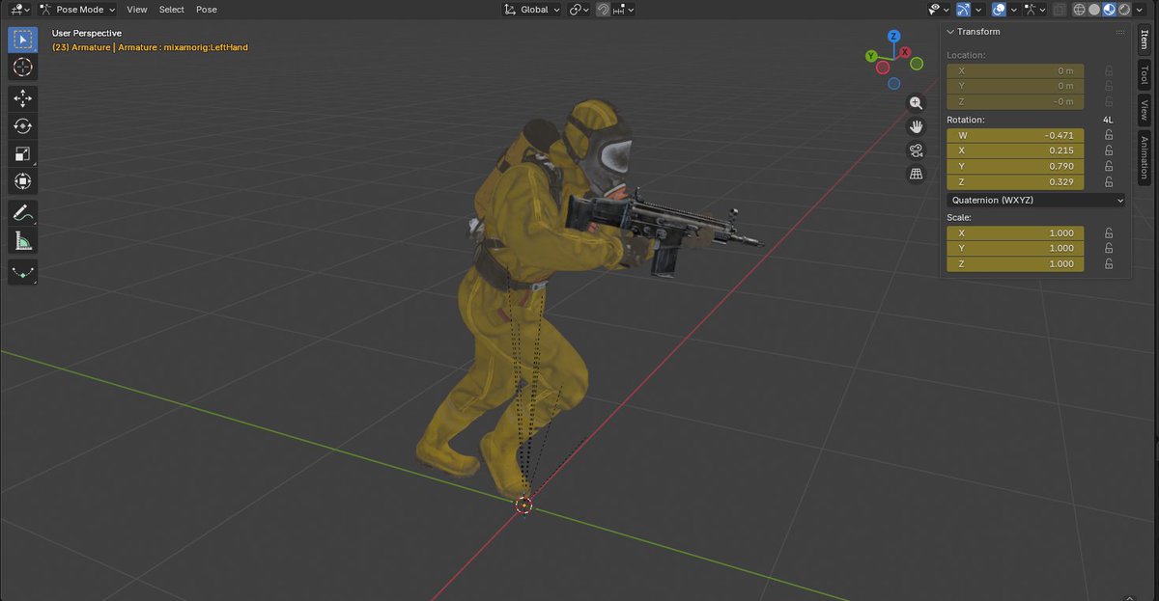Screen dimensions: 1159x601
Task: Toggle the show gizmo button
Action: tap(964, 10)
